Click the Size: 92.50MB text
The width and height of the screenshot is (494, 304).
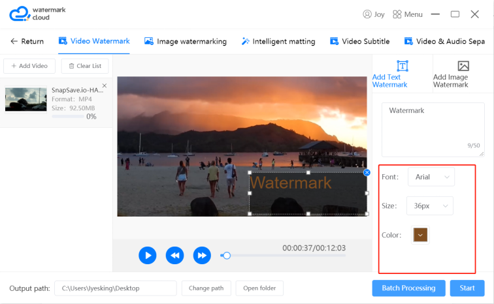click(73, 108)
